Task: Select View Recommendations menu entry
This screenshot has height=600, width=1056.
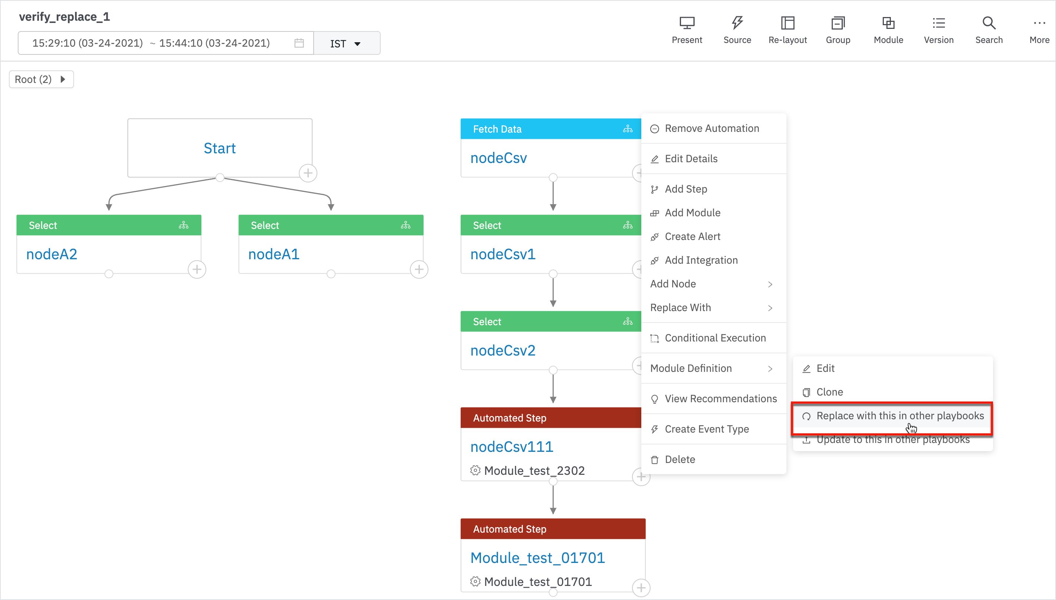Action: tap(714, 399)
